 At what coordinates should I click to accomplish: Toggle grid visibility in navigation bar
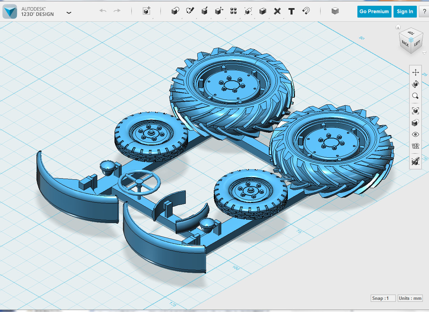[x=415, y=146]
